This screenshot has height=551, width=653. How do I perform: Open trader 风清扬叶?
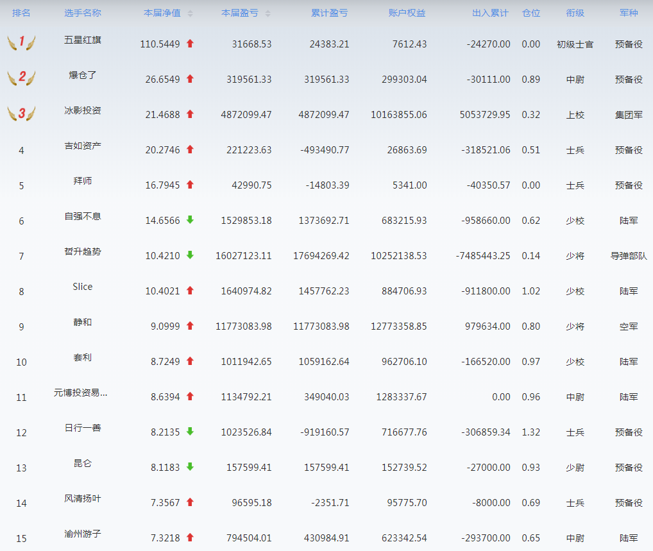click(83, 498)
